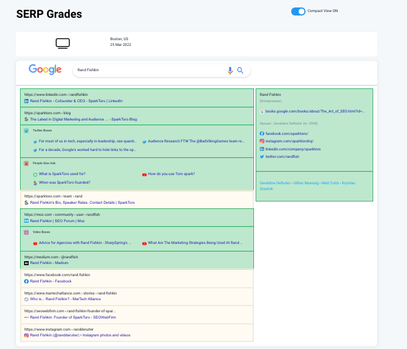This screenshot has width=407, height=349.
Task: Open instagram.com/sparktorohq/ link
Action: pos(289,141)
